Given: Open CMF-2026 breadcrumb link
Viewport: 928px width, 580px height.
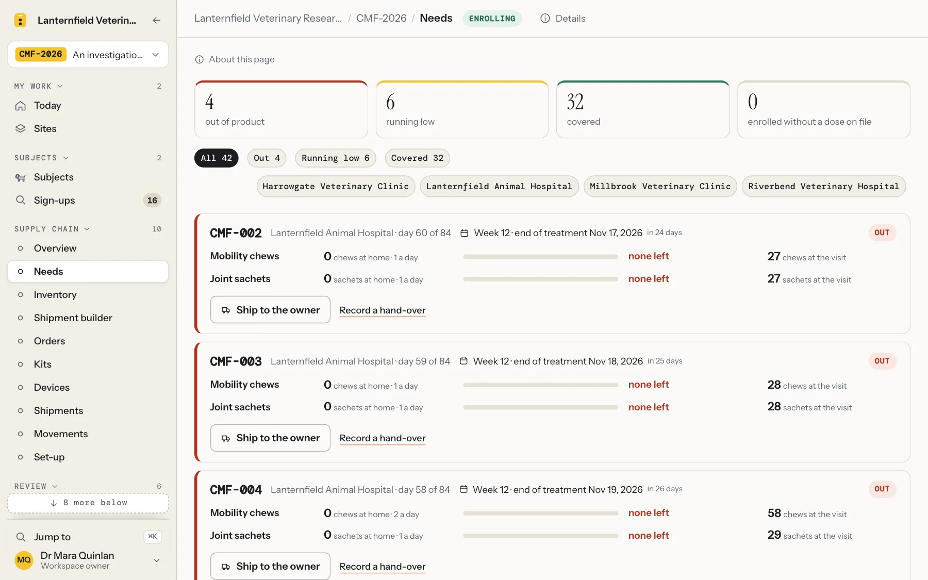Looking at the screenshot, I should tap(382, 19).
